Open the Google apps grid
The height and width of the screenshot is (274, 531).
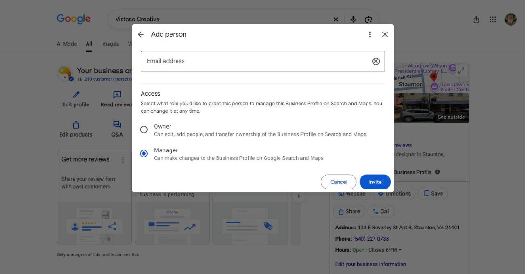[x=493, y=20]
